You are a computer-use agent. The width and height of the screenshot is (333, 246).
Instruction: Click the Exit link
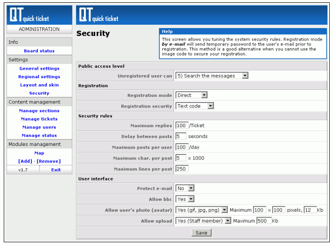coord(56,170)
